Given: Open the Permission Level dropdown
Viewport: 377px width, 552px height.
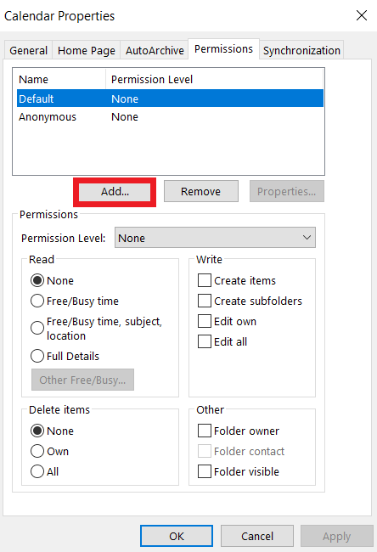Looking at the screenshot, I should click(215, 238).
